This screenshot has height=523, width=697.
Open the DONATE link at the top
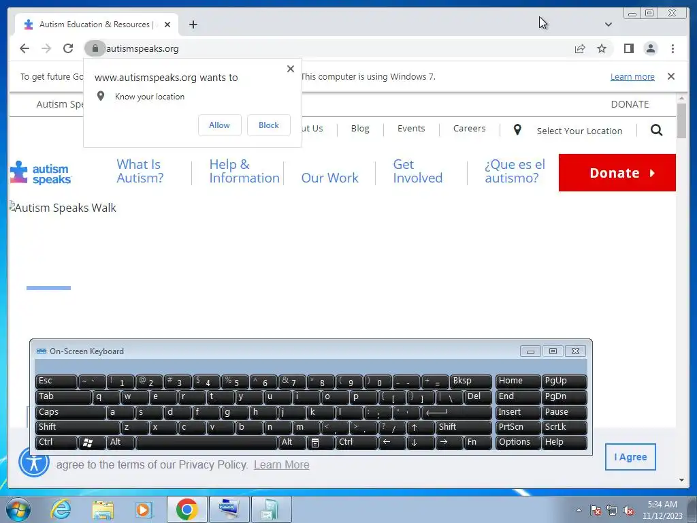[x=630, y=104]
